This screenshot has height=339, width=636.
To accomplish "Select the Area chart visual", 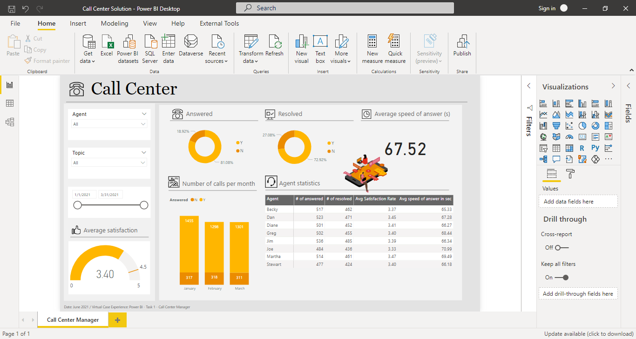I will 556,115.
